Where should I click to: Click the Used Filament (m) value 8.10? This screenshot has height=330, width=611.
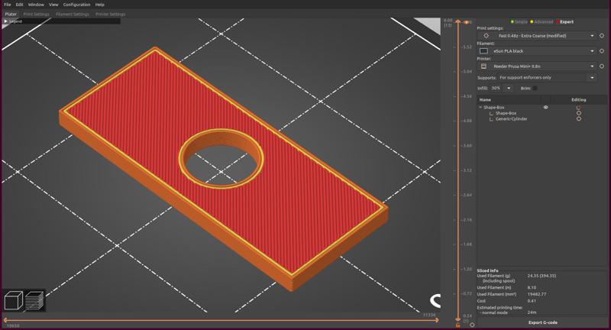click(532, 287)
